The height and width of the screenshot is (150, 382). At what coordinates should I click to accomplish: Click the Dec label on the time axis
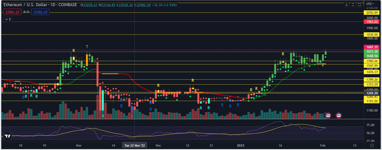[x=159, y=145]
